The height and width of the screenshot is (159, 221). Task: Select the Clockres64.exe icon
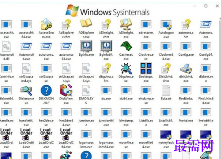click(166, 46)
